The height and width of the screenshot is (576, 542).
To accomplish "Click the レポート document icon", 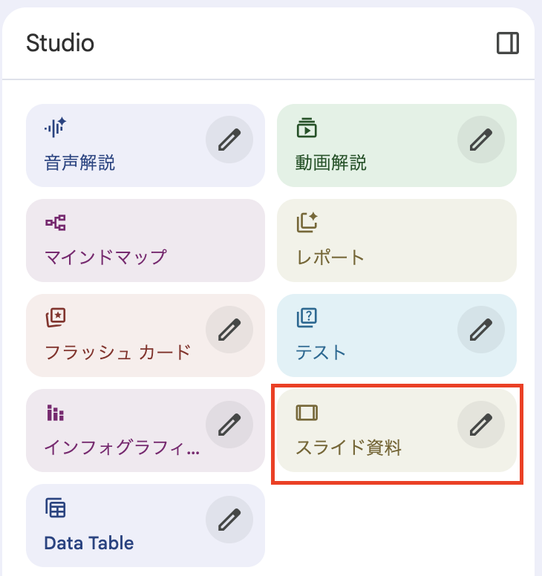I will (x=307, y=223).
